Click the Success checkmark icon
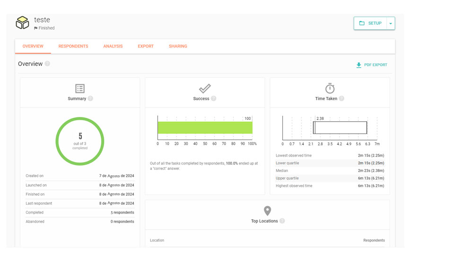This screenshot has width=473, height=265. (205, 89)
